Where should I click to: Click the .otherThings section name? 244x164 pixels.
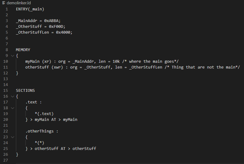tap(40, 131)
